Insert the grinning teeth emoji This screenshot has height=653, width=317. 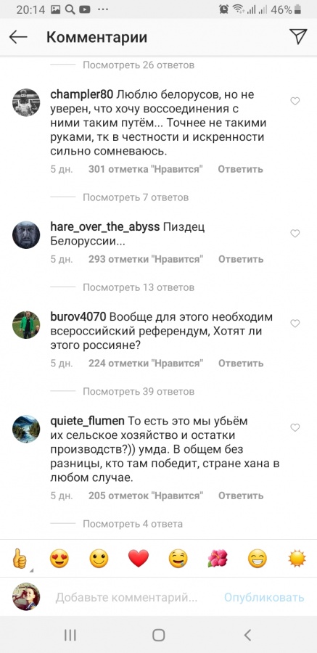[x=258, y=558]
